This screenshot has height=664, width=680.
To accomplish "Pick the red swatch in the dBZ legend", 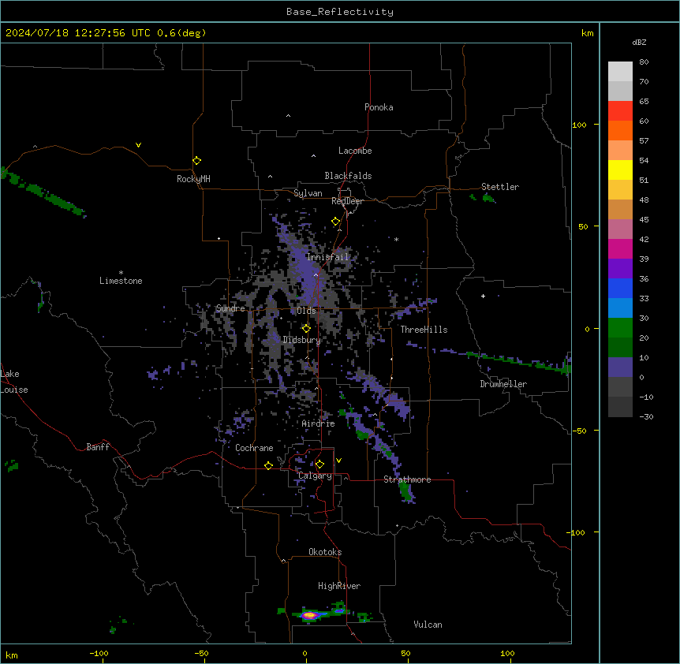I will click(620, 110).
